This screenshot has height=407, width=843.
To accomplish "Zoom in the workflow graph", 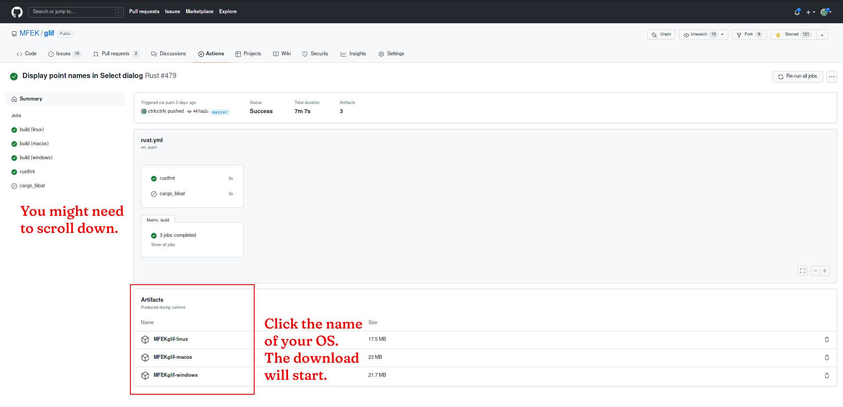I will 825,271.
